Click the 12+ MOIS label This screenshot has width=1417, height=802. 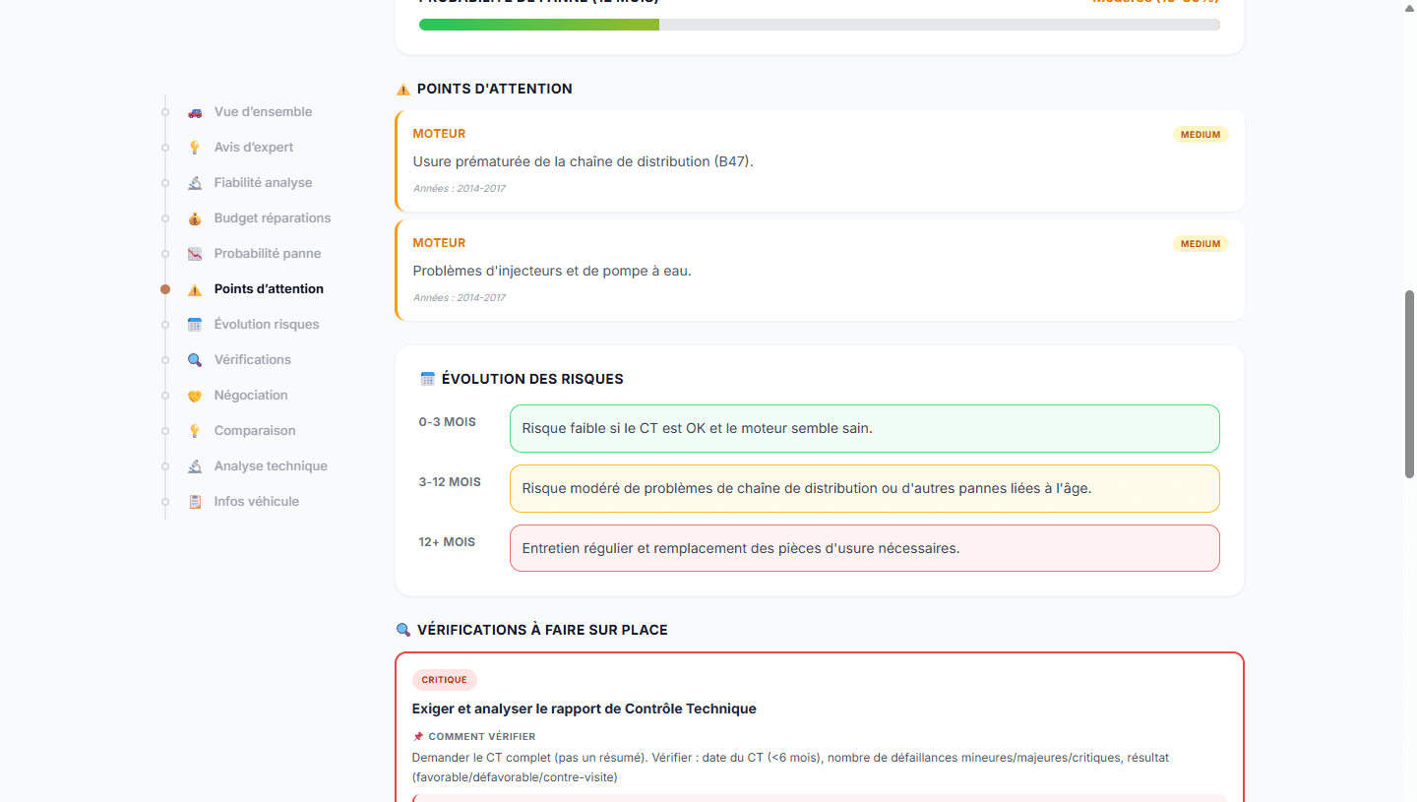pos(447,542)
